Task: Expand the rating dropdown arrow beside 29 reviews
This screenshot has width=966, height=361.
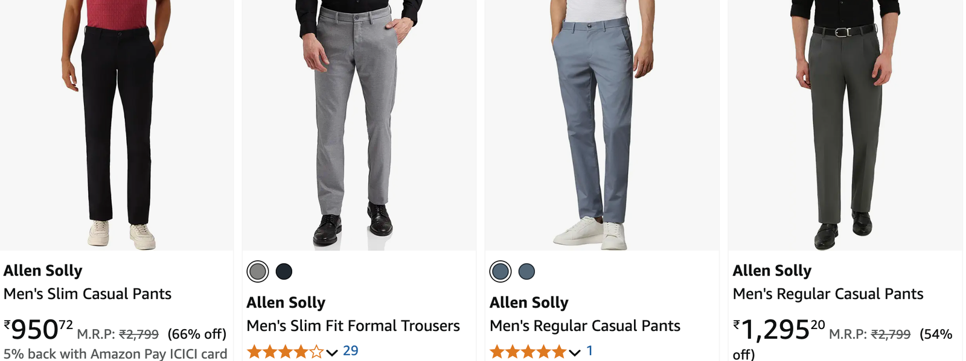Action: 332,353
